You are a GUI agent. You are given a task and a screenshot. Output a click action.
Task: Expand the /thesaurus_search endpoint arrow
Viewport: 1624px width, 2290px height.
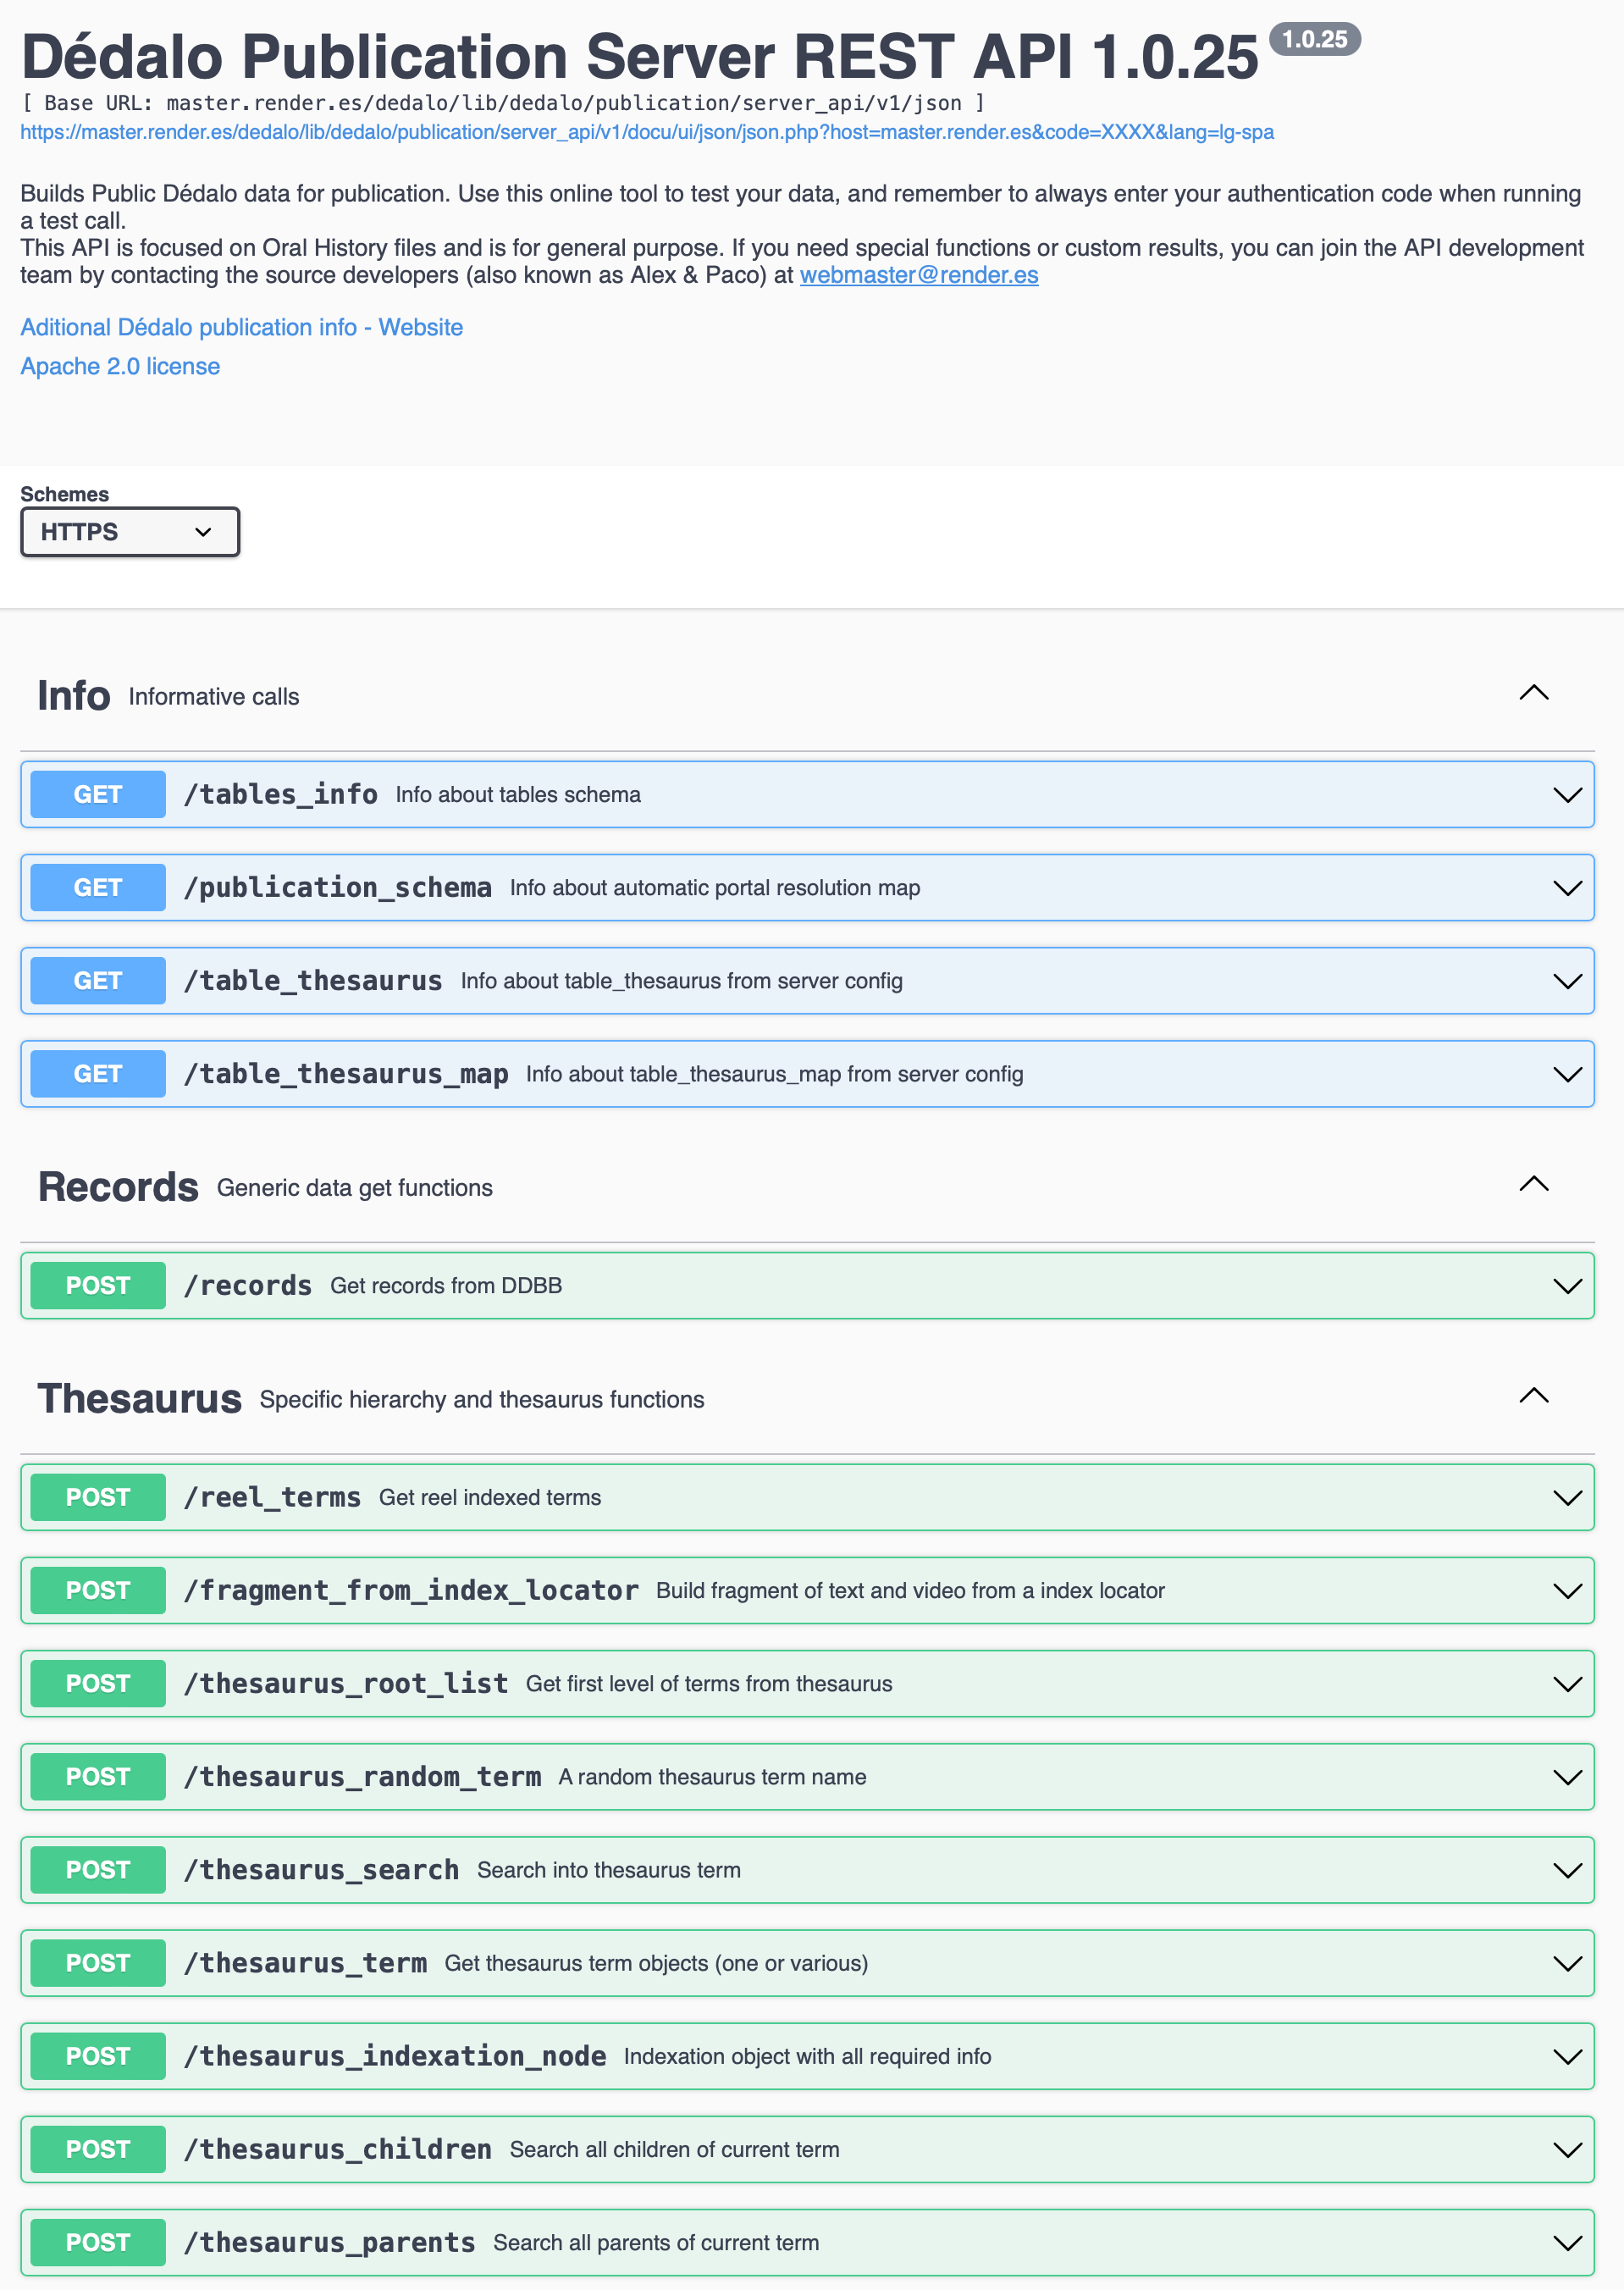(1567, 1870)
